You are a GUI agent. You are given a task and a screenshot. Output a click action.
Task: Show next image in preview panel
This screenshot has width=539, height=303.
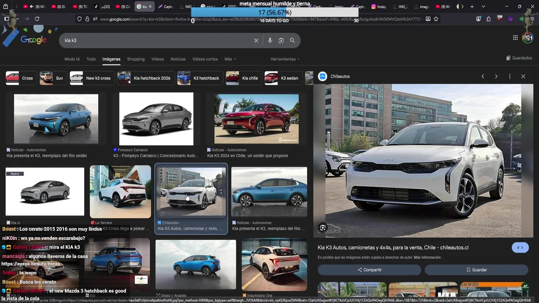(x=496, y=76)
